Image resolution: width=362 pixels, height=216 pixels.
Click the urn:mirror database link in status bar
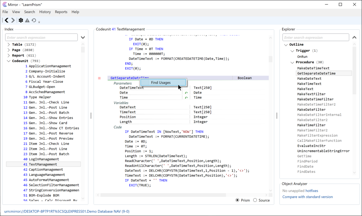pyautogui.click(x=67, y=211)
